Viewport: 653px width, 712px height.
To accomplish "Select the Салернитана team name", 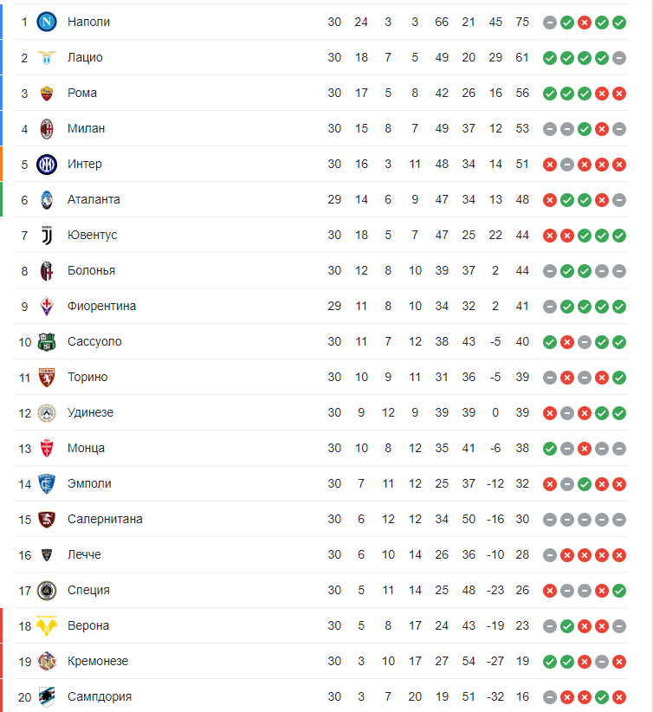I will coord(105,519).
